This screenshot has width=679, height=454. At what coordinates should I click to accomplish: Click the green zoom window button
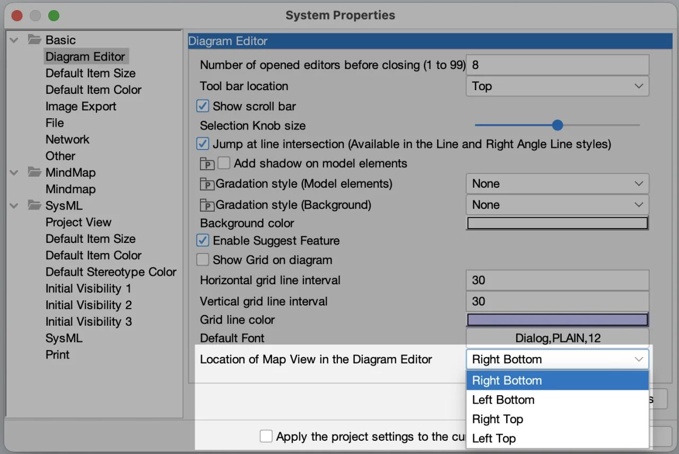pos(54,15)
